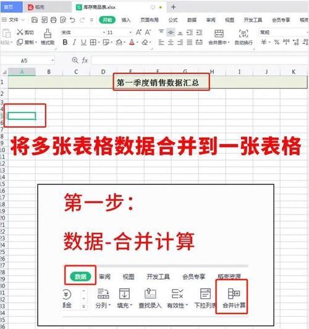Click the eraser clear-format icon

(145, 43)
